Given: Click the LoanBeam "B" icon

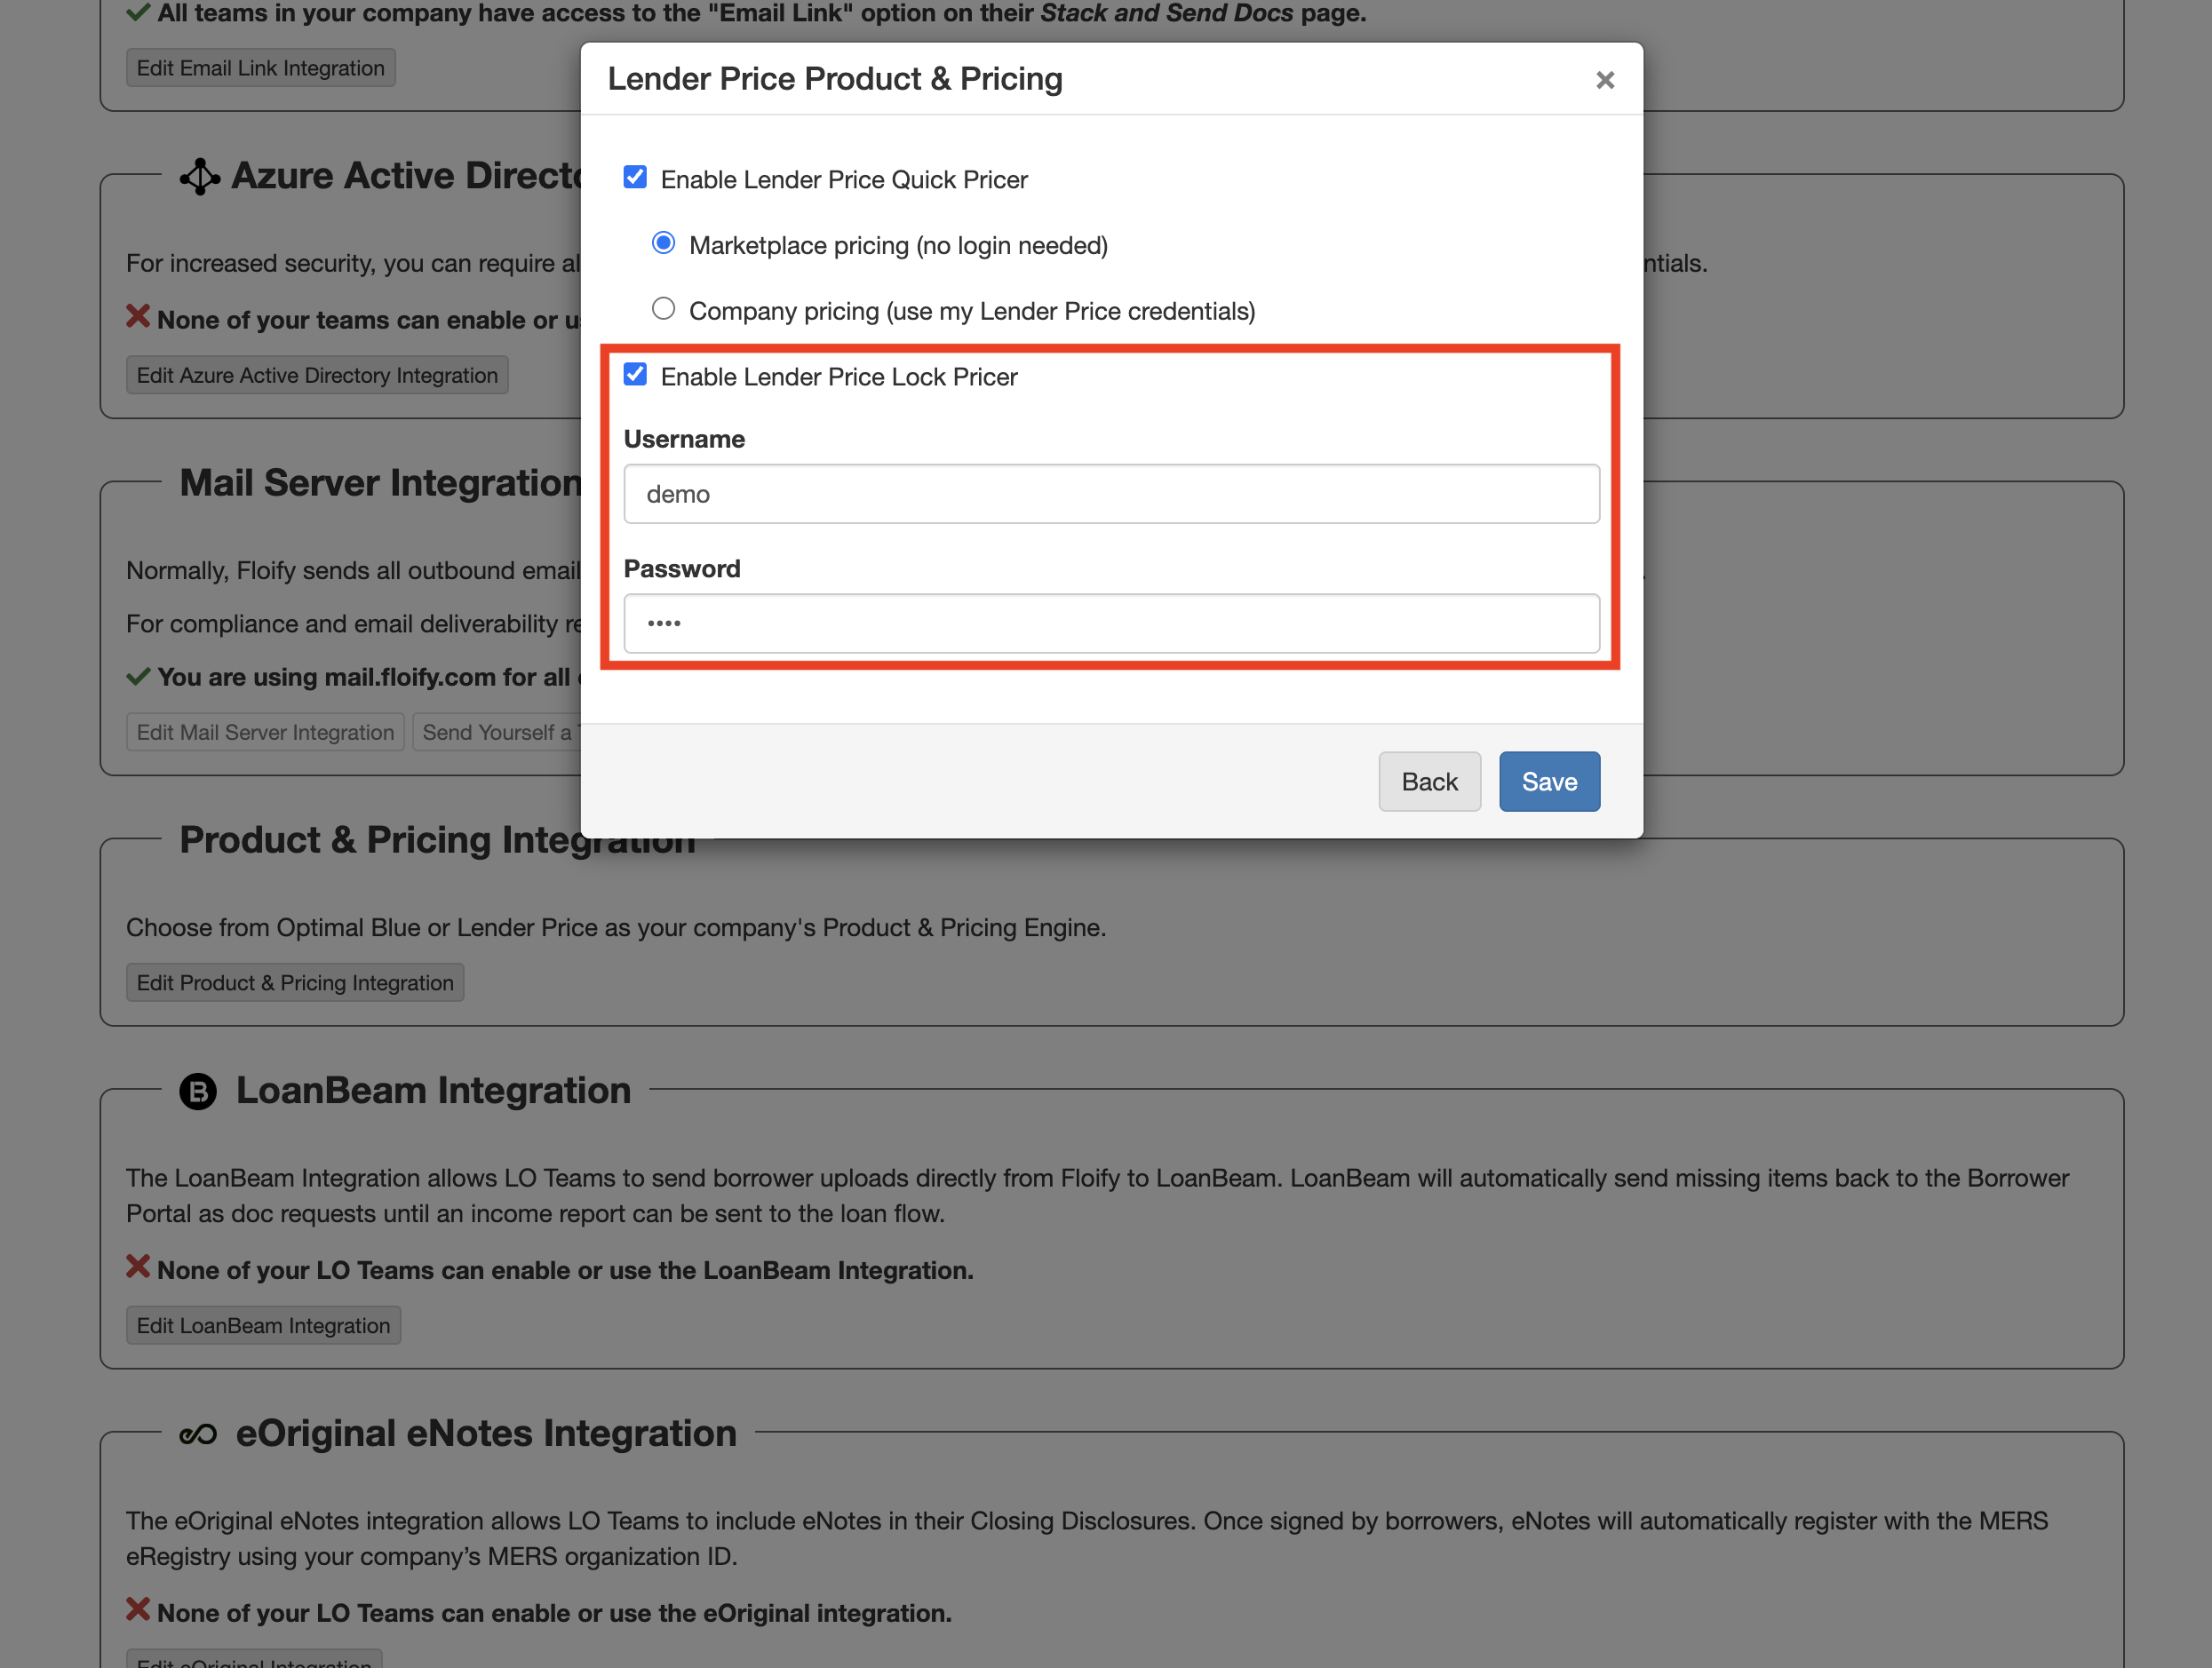Looking at the screenshot, I should pos(197,1091).
